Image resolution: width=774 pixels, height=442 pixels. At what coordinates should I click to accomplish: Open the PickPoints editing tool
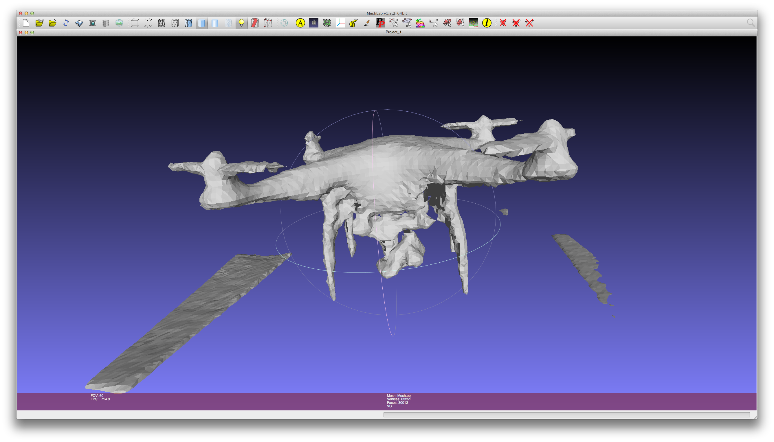pos(381,23)
